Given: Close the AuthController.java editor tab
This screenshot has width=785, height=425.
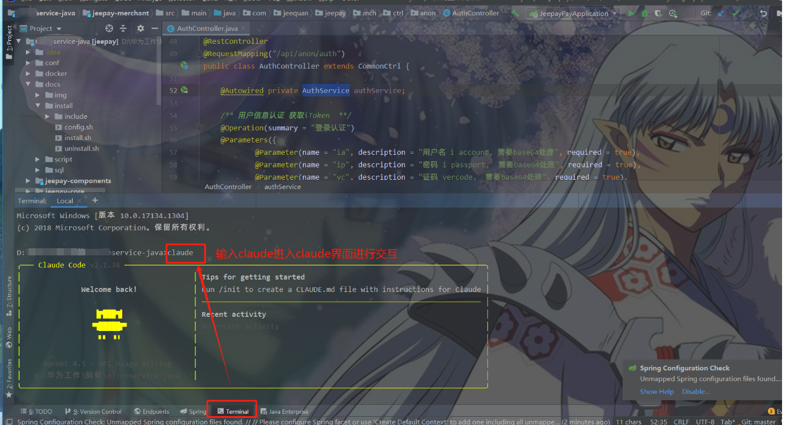Looking at the screenshot, I should pyautogui.click(x=244, y=28).
